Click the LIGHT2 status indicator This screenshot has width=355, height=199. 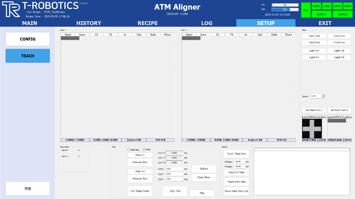342,14
